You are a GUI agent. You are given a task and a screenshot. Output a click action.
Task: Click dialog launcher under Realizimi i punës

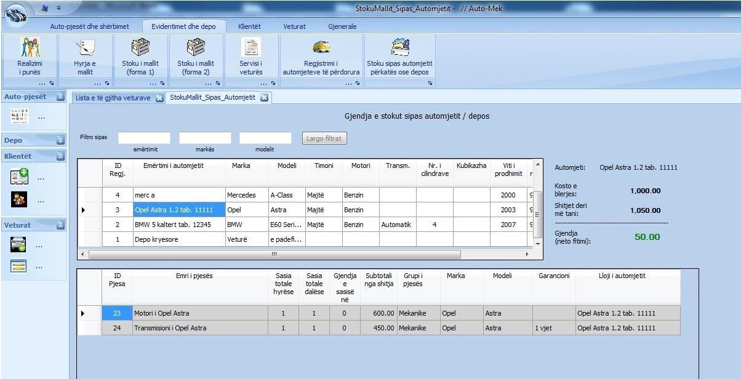tap(52, 83)
